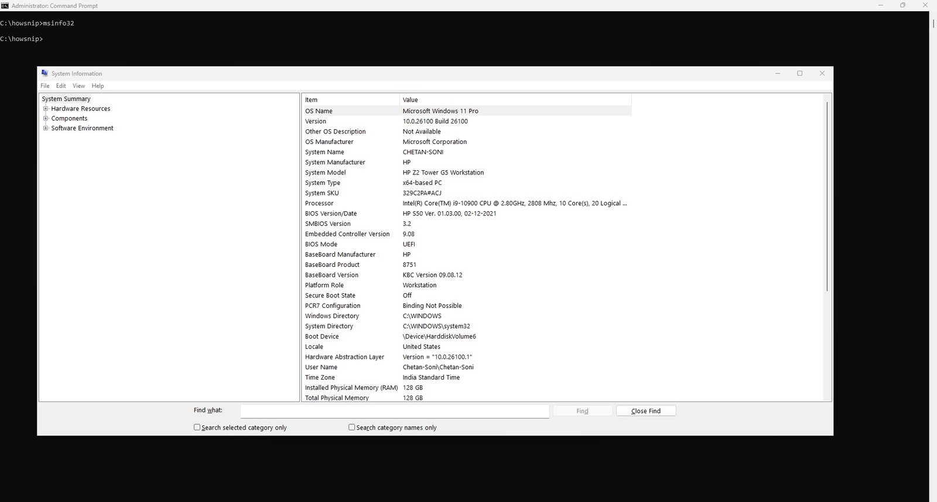Select the '10.0.26100 Build 26100' value
The image size is (937, 502).
(435, 121)
